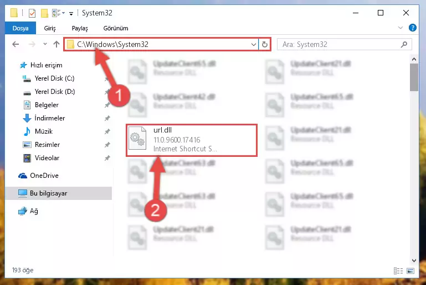
Task: Click the pin icon next to Resimler
Action: (107, 145)
